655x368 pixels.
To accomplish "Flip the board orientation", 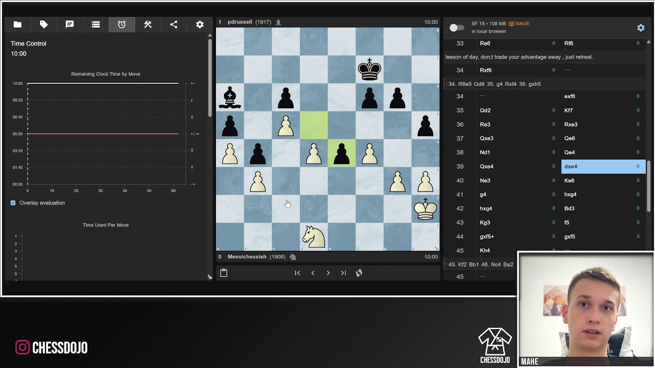I will click(359, 273).
